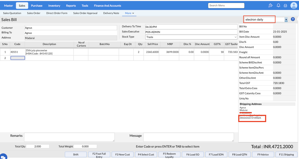
Task: Expand the More submenu
Action: (x=130, y=13)
